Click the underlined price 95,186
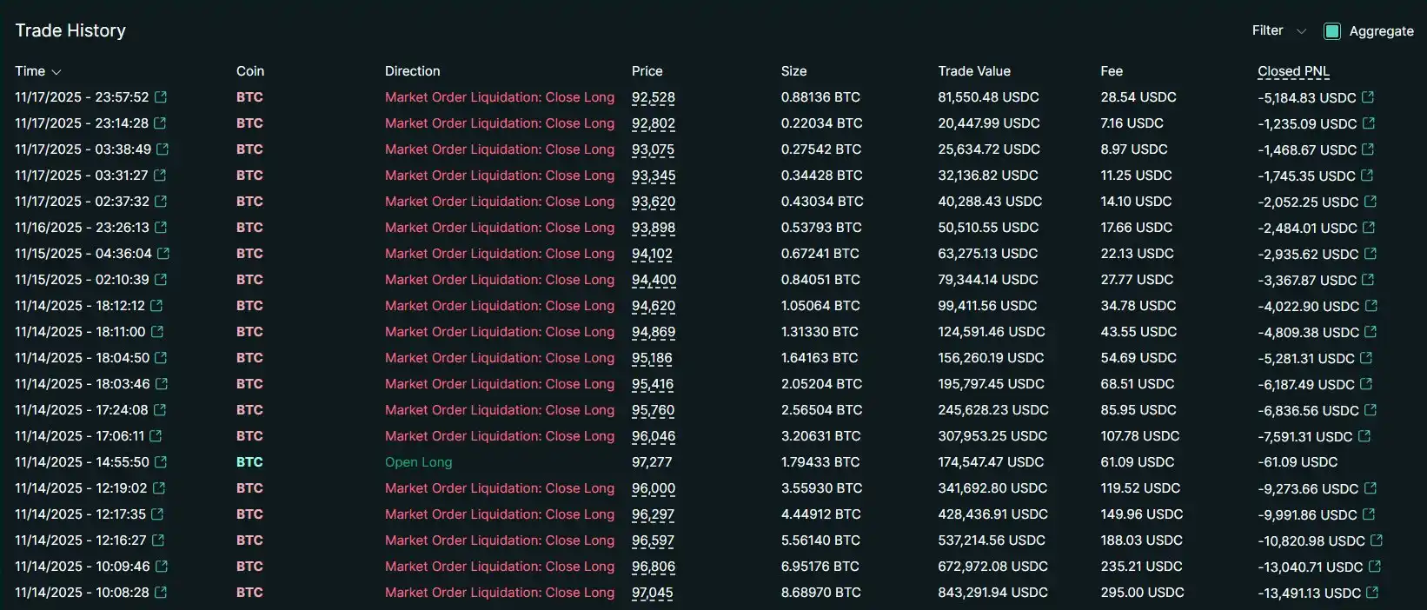The image size is (1427, 610). click(x=652, y=358)
